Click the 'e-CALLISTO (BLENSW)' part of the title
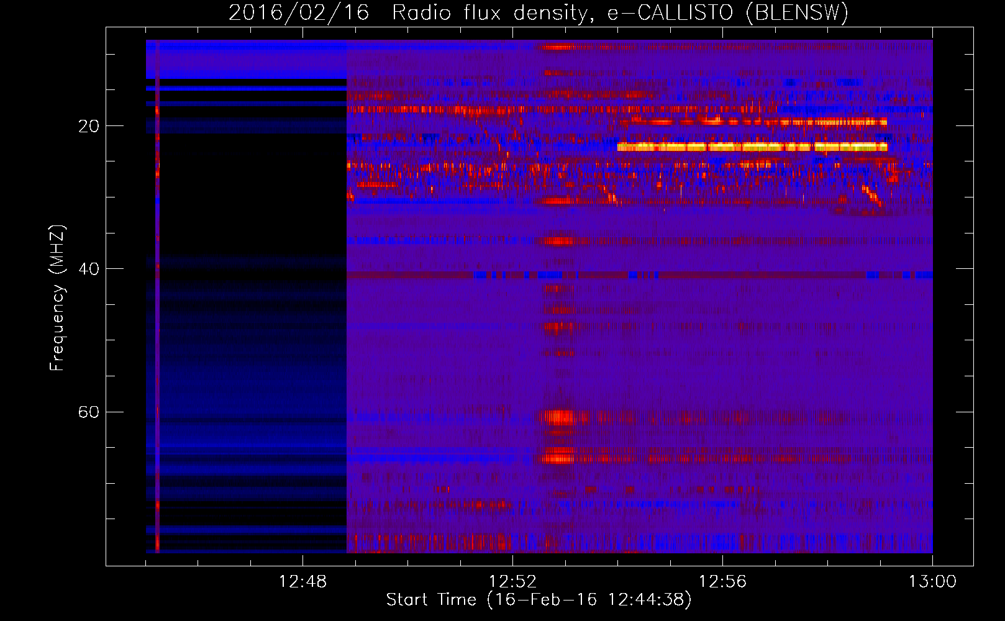 coord(728,13)
